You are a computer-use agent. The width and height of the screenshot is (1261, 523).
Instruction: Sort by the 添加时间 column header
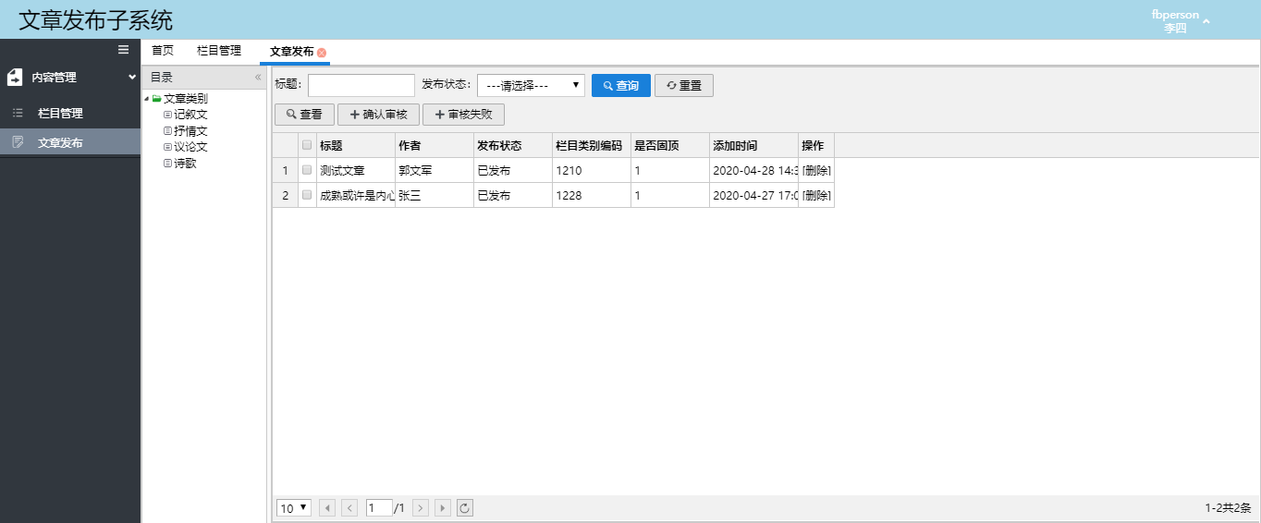click(753, 145)
